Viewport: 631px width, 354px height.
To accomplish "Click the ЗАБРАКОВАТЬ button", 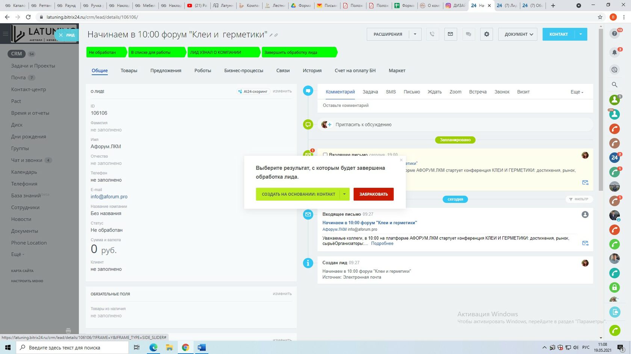I will (374, 194).
